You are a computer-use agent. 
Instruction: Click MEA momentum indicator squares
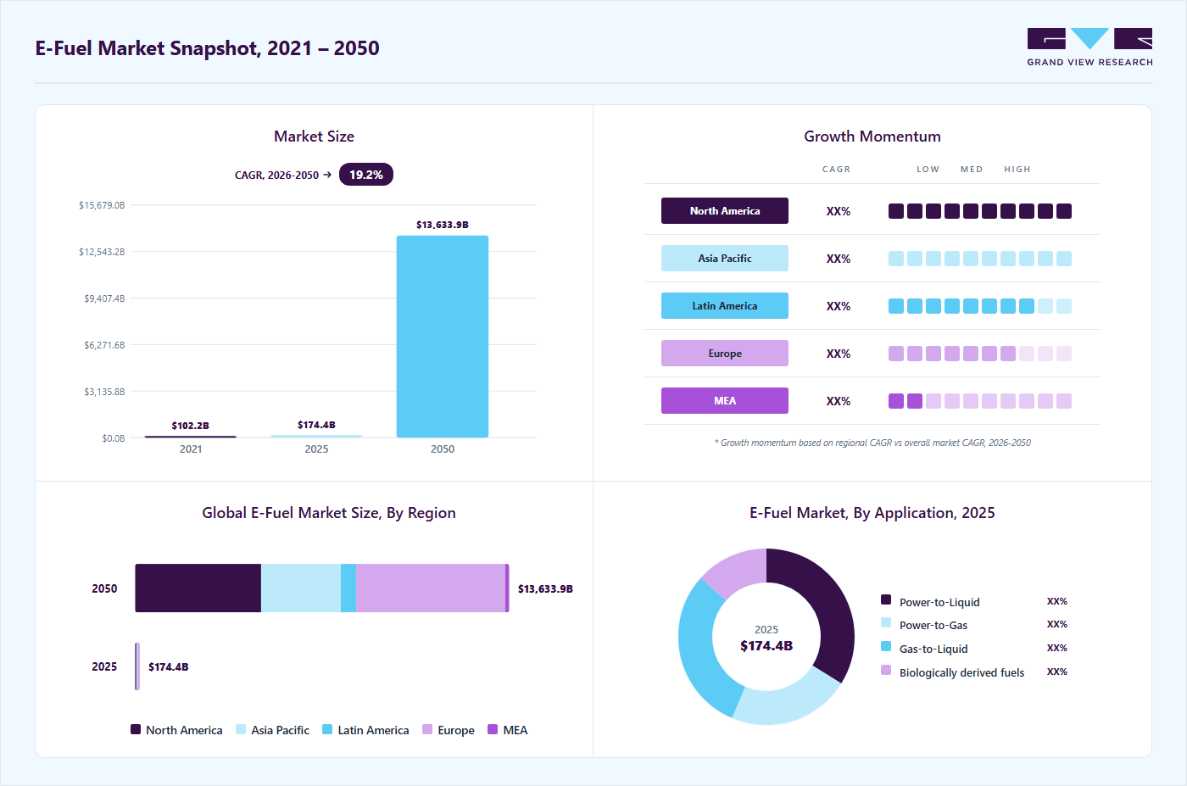tap(980, 401)
